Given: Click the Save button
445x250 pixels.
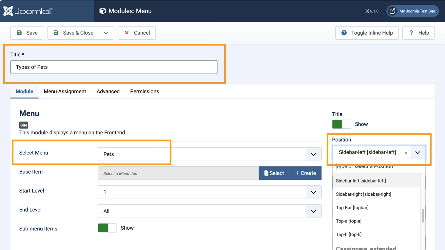Looking at the screenshot, I should coord(27,33).
